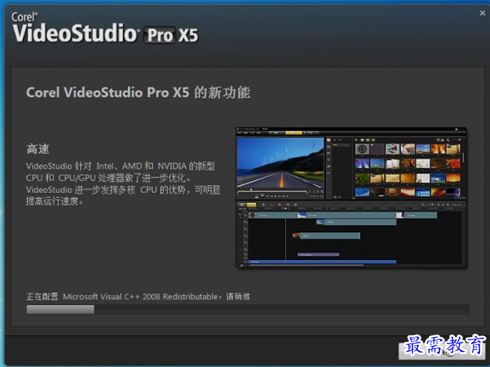Click the installation progress bar
This screenshot has height=367, width=490.
tap(248, 309)
